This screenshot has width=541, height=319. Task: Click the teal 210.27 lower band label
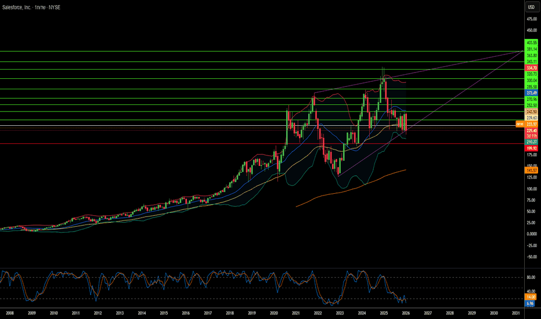click(531, 142)
